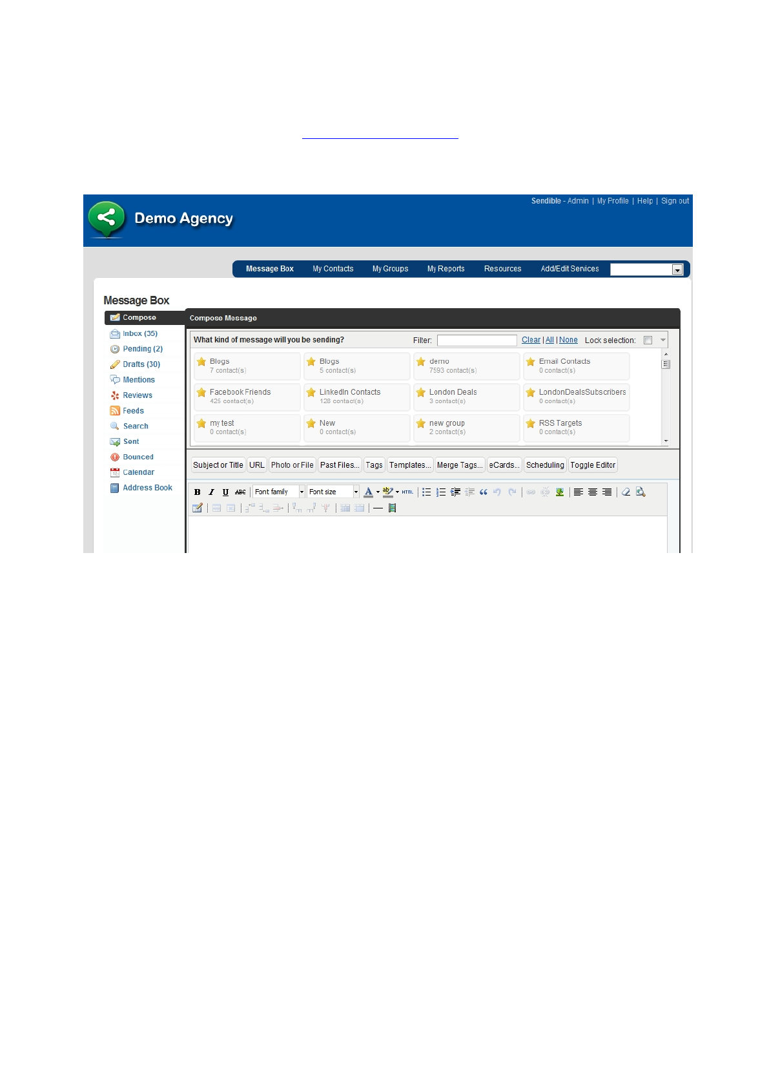The height and width of the screenshot is (1088, 769).
Task: Undo the last edit
Action: (x=497, y=492)
